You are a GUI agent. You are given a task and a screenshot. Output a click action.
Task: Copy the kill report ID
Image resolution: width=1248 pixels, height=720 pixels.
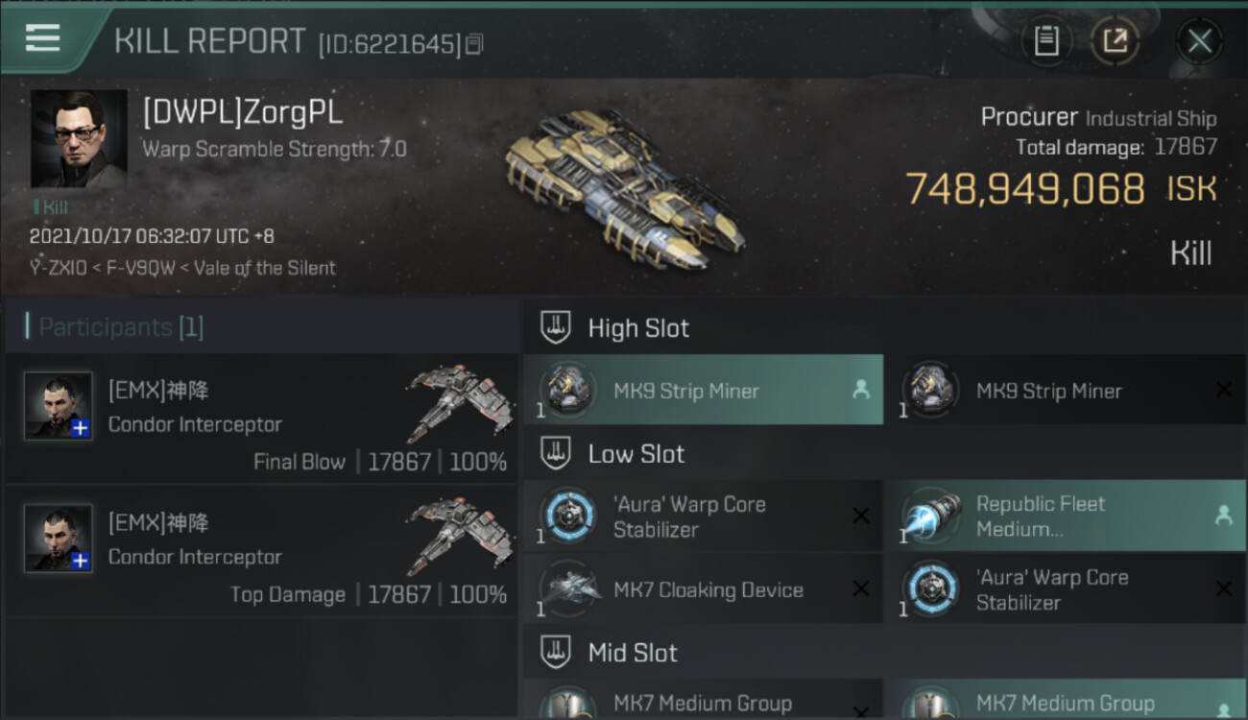point(474,44)
